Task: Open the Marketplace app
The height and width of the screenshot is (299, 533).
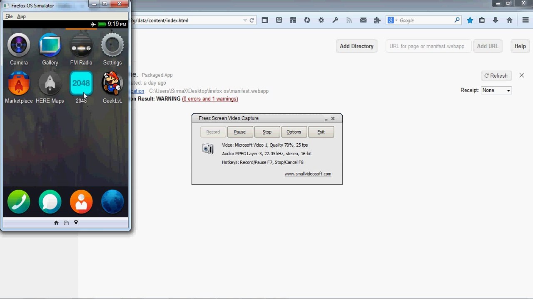Action: [x=19, y=83]
